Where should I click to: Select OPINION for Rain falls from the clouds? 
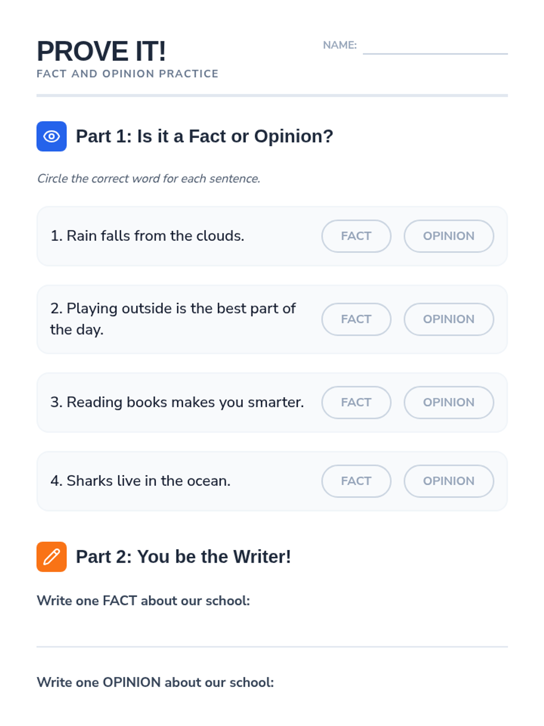pos(449,236)
